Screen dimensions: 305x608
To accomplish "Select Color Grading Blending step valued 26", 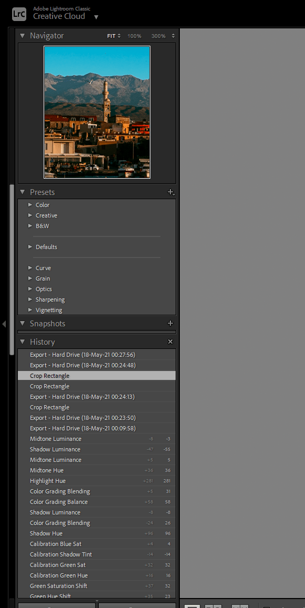I will click(97, 523).
